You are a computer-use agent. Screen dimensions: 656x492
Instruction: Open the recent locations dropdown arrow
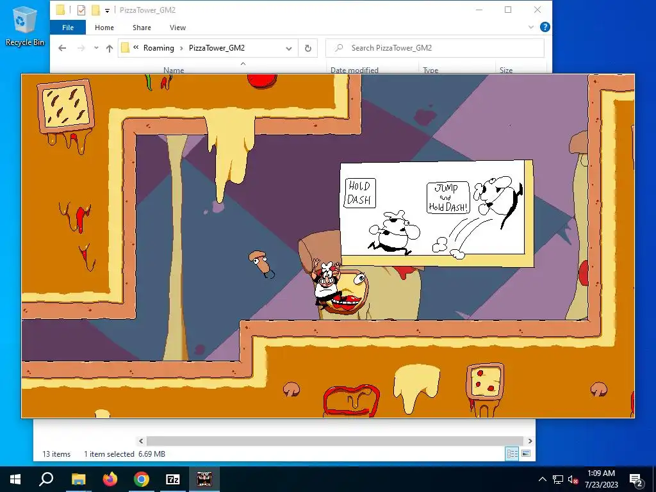coord(96,48)
